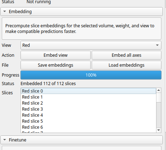Select Red slice 3 in list
The image size is (166, 150).
[88, 109]
